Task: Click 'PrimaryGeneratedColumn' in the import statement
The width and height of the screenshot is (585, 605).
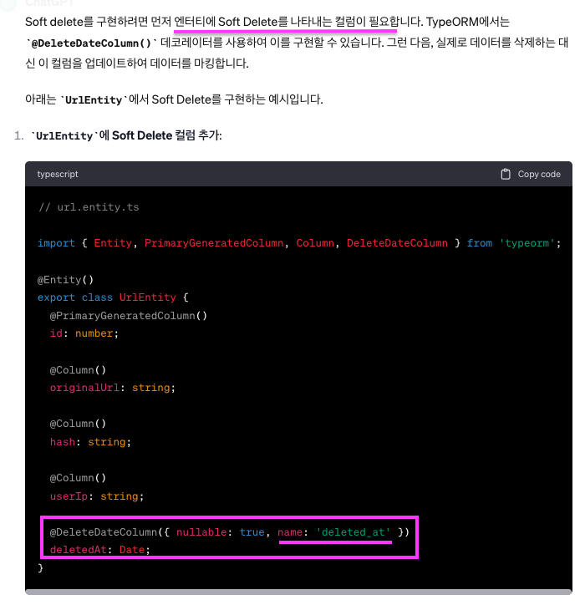Action: [214, 243]
